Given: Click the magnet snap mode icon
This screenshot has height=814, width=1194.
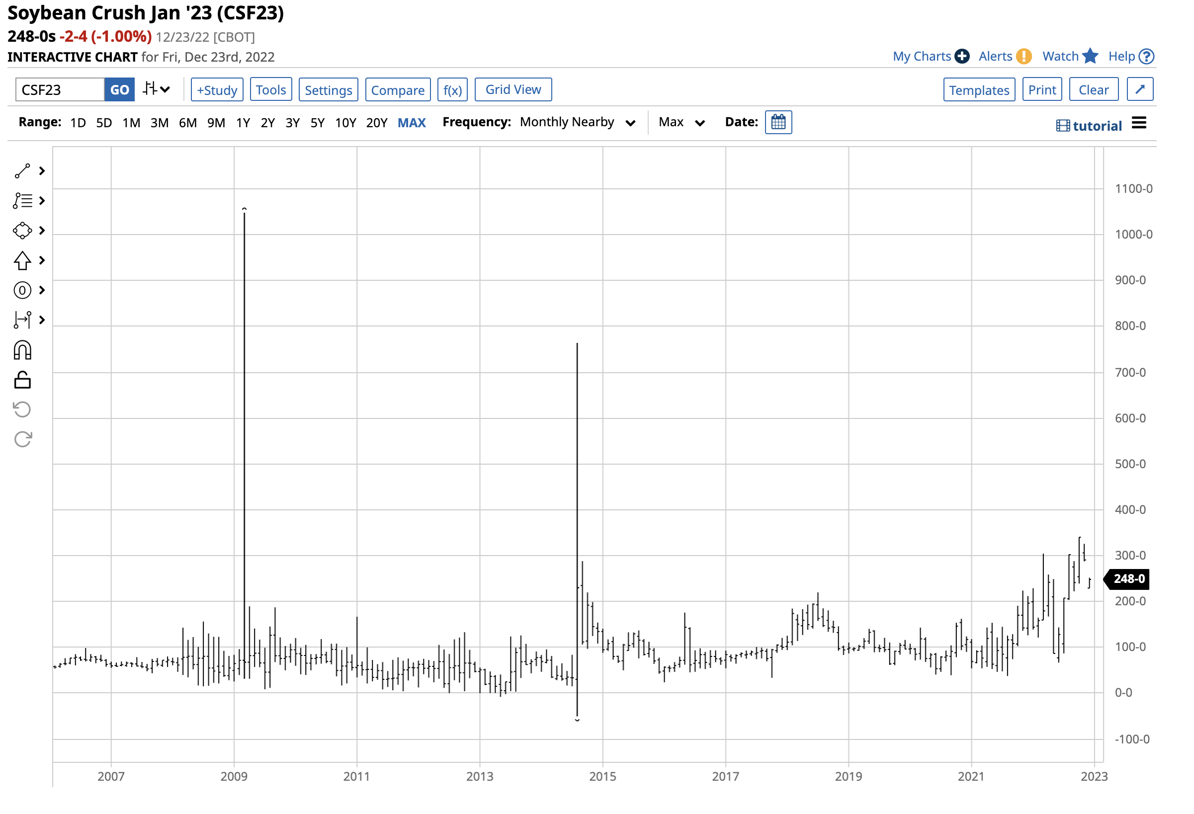Looking at the screenshot, I should [x=22, y=350].
